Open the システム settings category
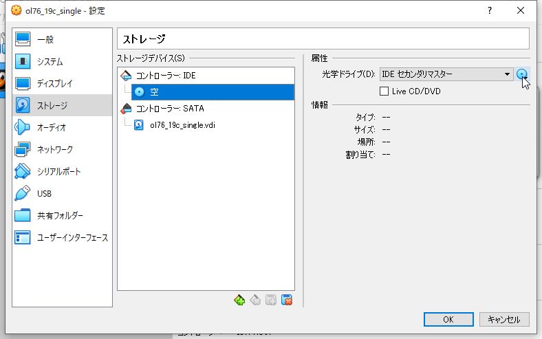 click(62, 61)
